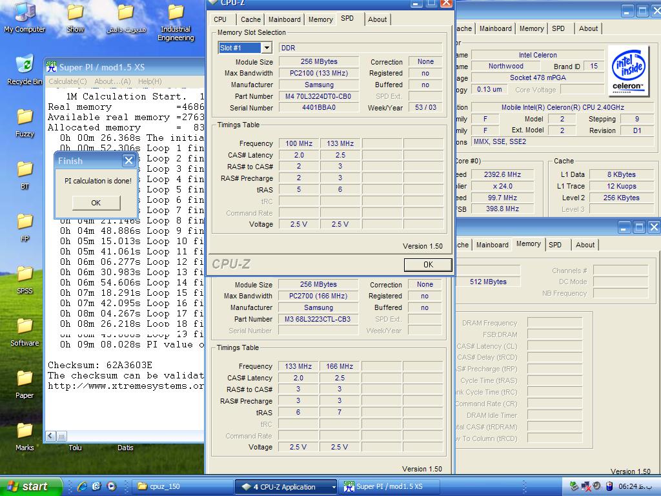Screen dimensions: 661x496
Task: Click the 2392.6 MHz core speed value
Action: point(502,174)
